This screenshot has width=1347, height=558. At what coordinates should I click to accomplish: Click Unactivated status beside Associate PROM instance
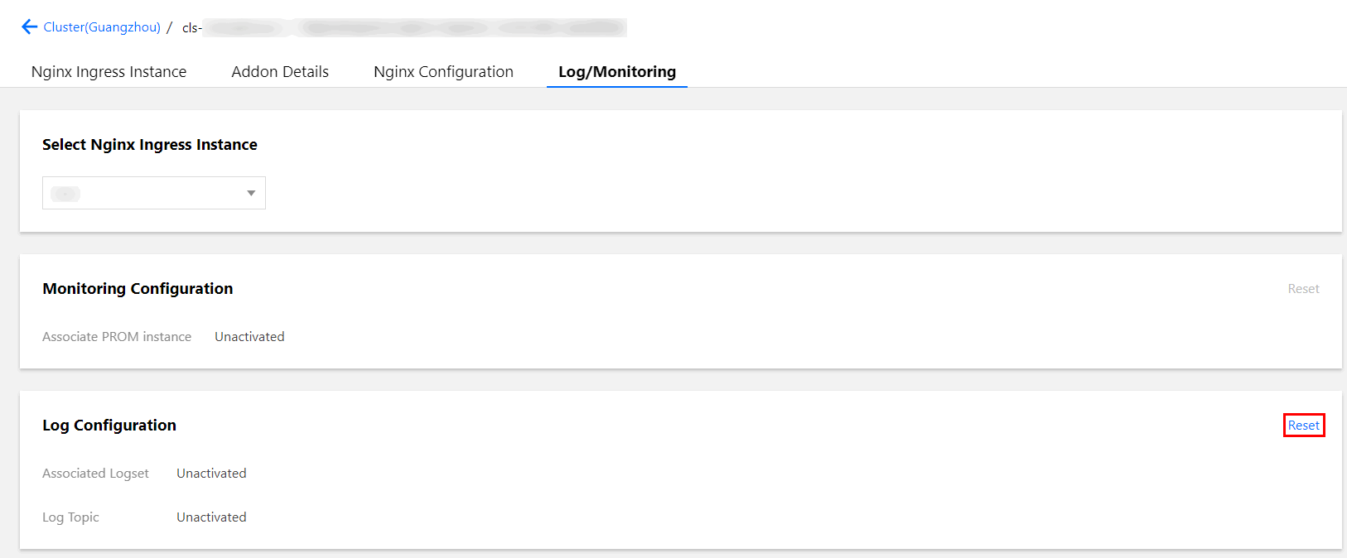[249, 337]
